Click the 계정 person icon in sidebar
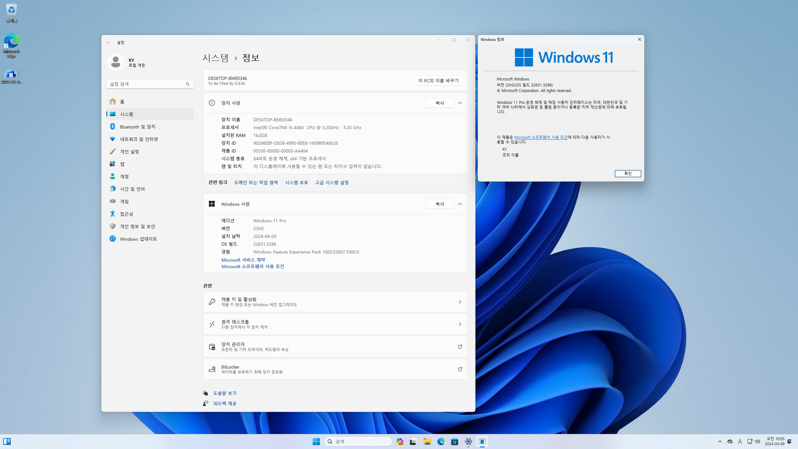Image resolution: width=798 pixels, height=449 pixels. (113, 176)
